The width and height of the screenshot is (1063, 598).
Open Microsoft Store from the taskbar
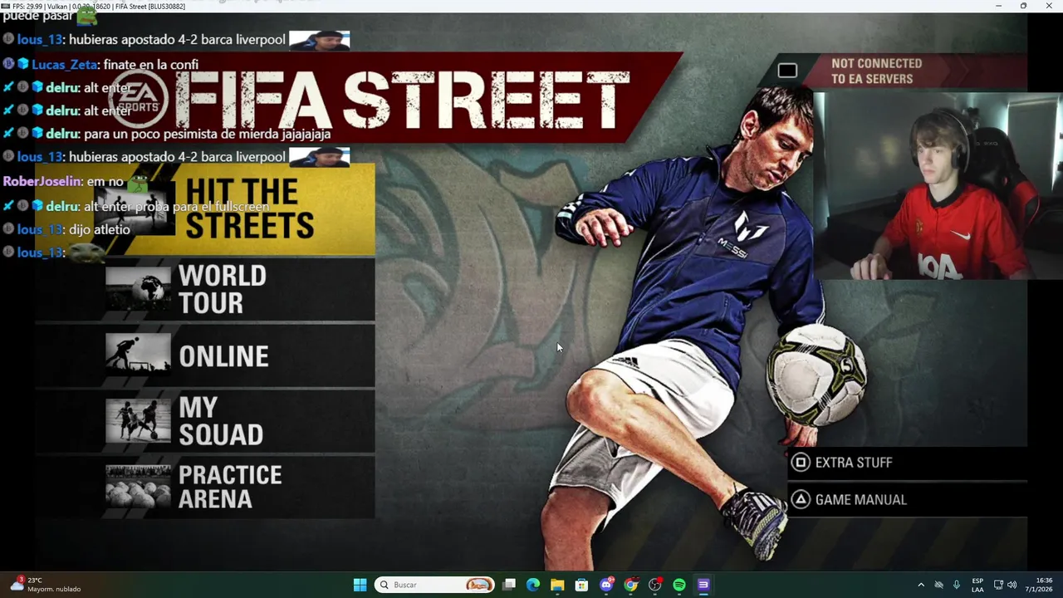tap(582, 585)
